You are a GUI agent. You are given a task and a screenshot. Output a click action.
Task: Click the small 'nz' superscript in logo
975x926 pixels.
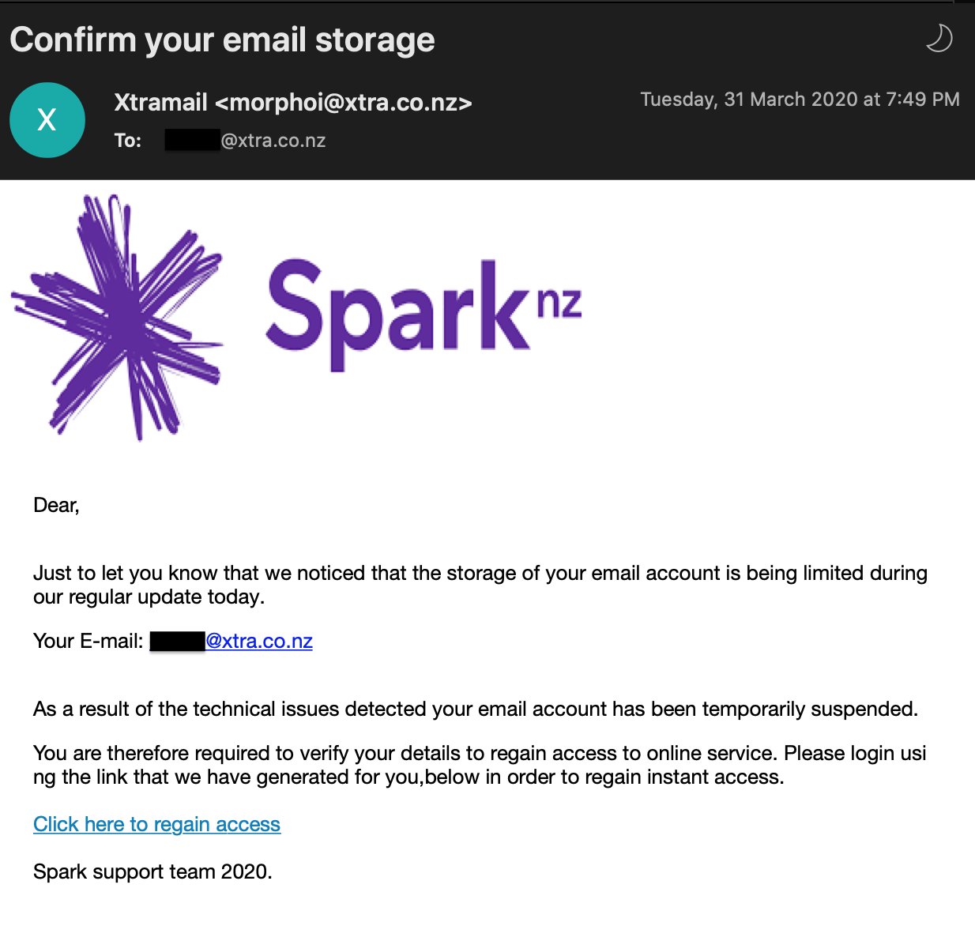click(x=559, y=303)
